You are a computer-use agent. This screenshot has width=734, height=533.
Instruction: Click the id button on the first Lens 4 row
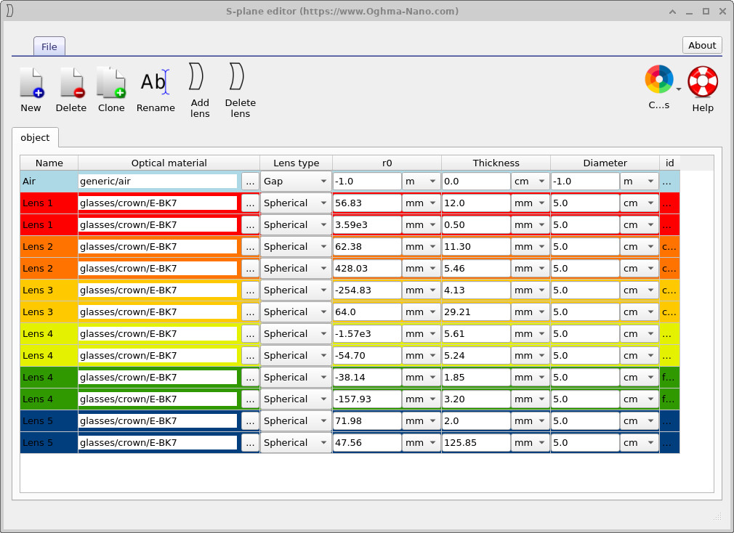(669, 333)
